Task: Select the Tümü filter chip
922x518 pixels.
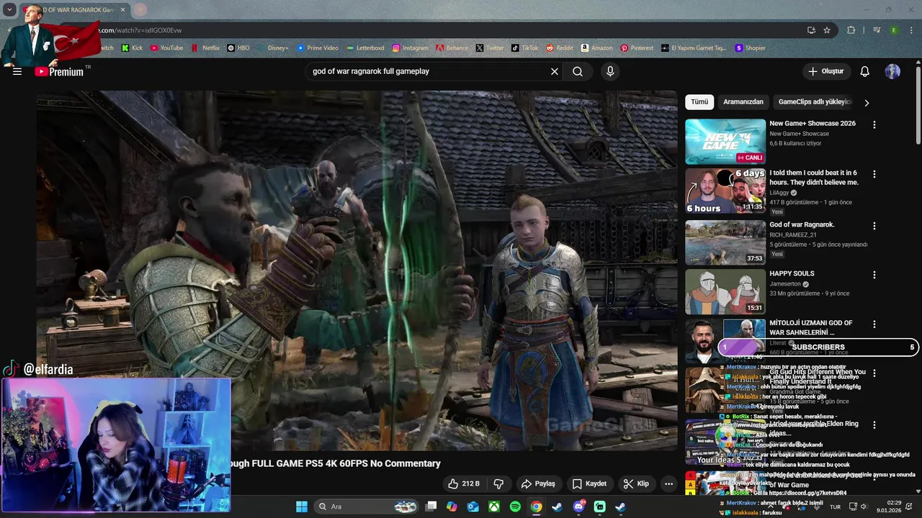Action: 699,101
